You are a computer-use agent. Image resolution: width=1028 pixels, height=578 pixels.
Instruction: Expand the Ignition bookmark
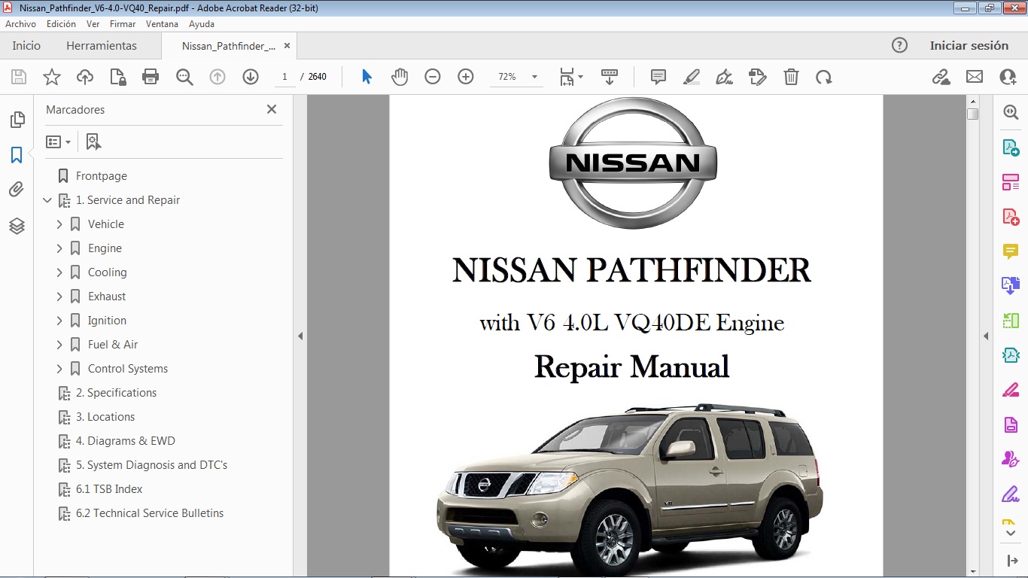pyautogui.click(x=59, y=321)
